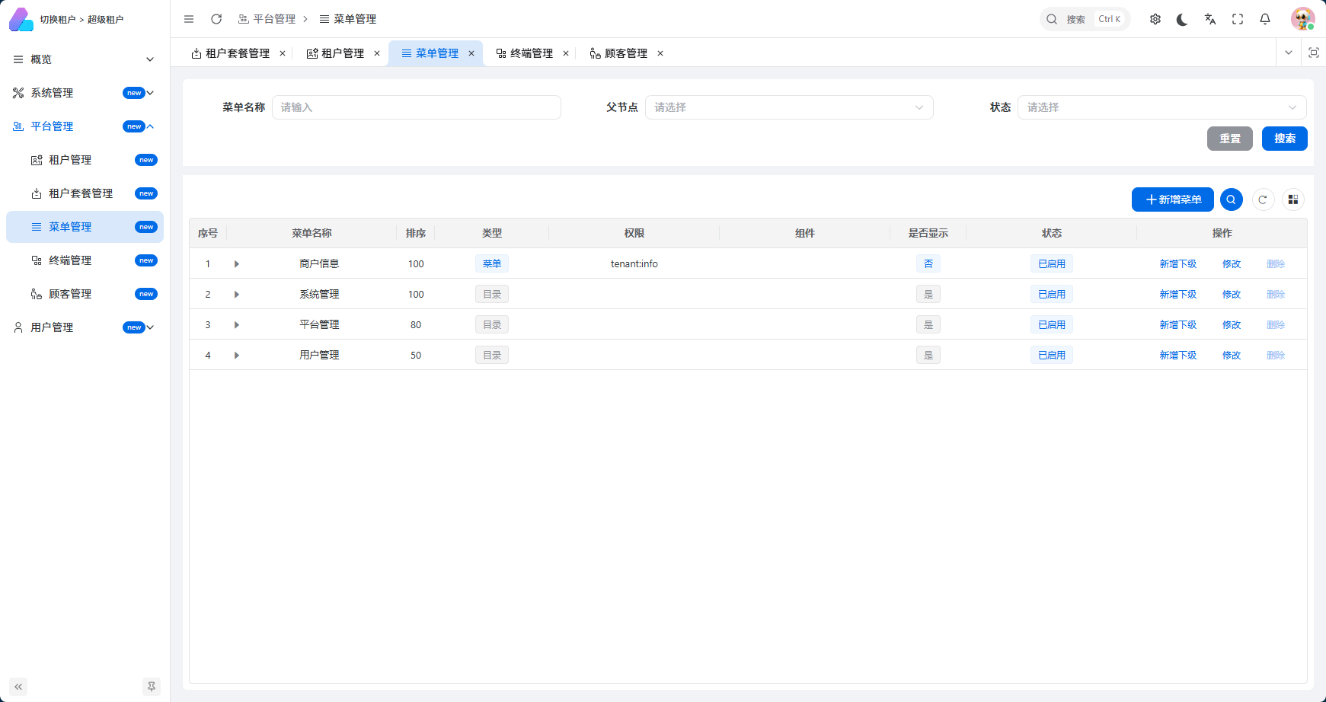Viewport: 1326px width, 702px height.
Task: Open 顾客管理 in the sidebar
Action: pyautogui.click(x=85, y=294)
